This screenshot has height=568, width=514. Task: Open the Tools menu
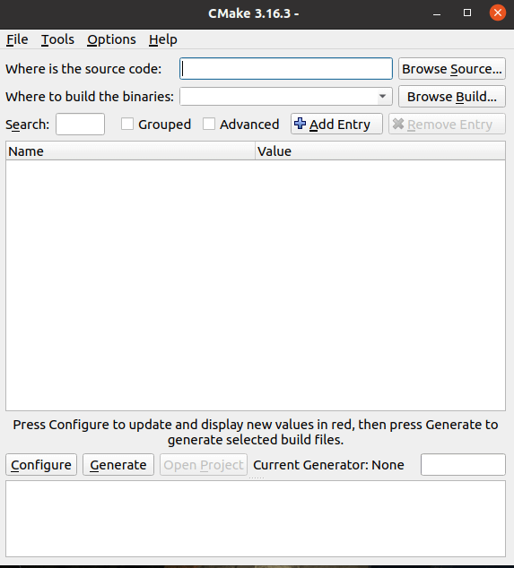[x=57, y=39]
